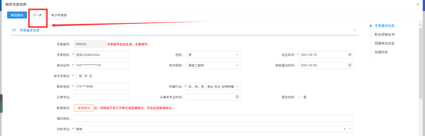
Task: Open the birth date calendar picker icon
Action: (350, 55)
